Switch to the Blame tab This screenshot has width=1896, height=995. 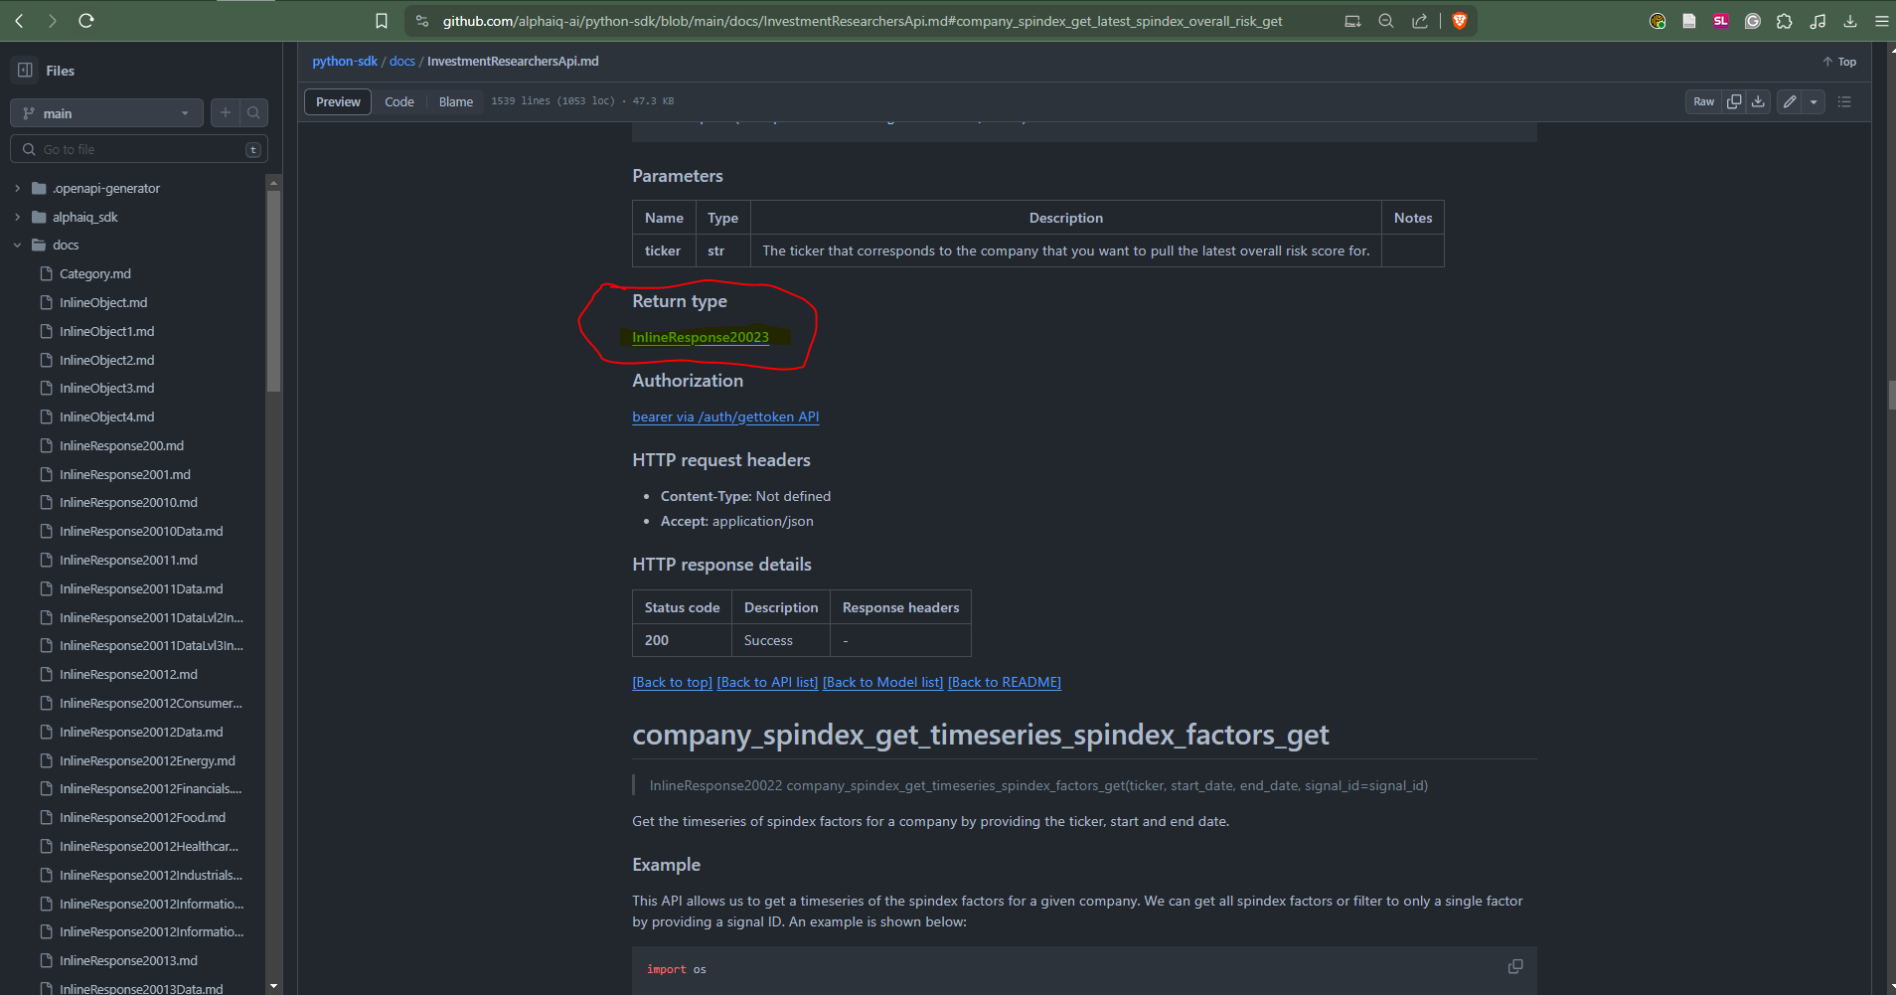pos(456,101)
